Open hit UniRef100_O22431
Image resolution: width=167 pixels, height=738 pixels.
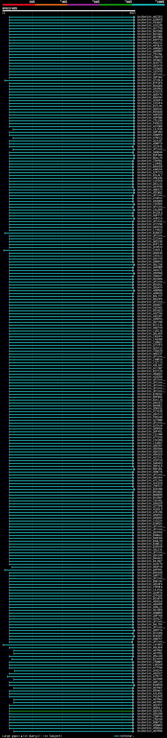(x=150, y=146)
